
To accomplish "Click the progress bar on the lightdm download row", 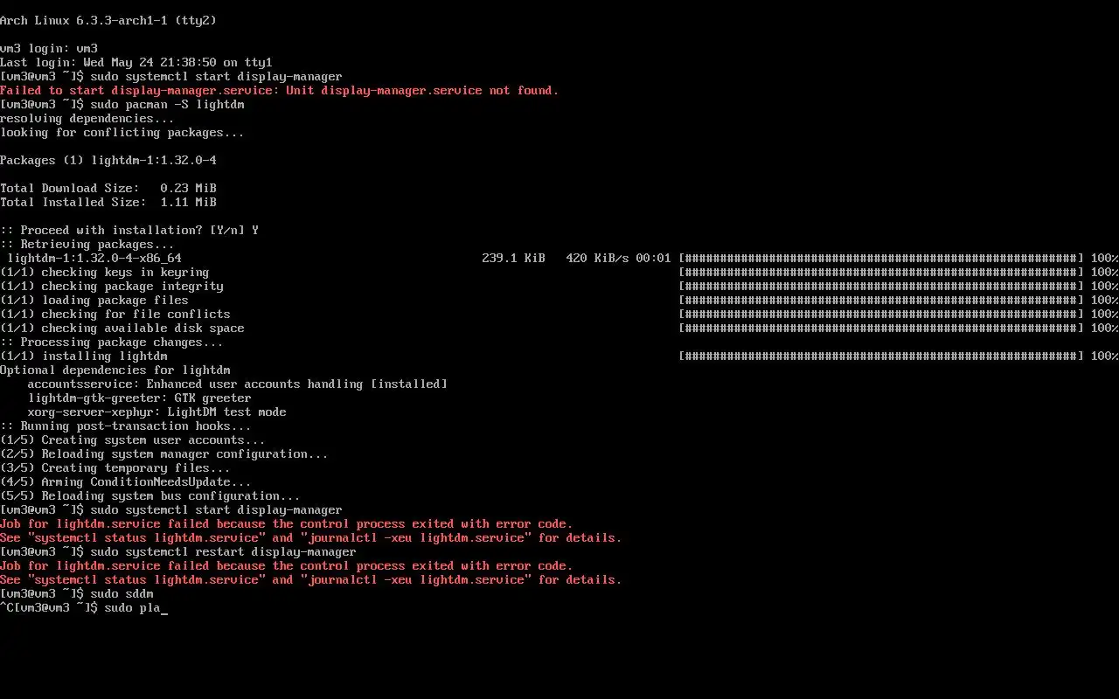I will pos(881,258).
